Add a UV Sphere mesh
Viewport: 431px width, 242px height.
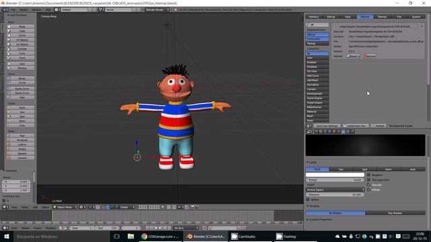(x=21, y=40)
